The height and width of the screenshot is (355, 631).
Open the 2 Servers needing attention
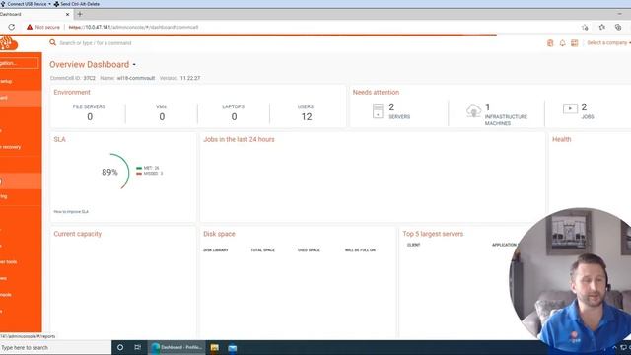(399, 111)
